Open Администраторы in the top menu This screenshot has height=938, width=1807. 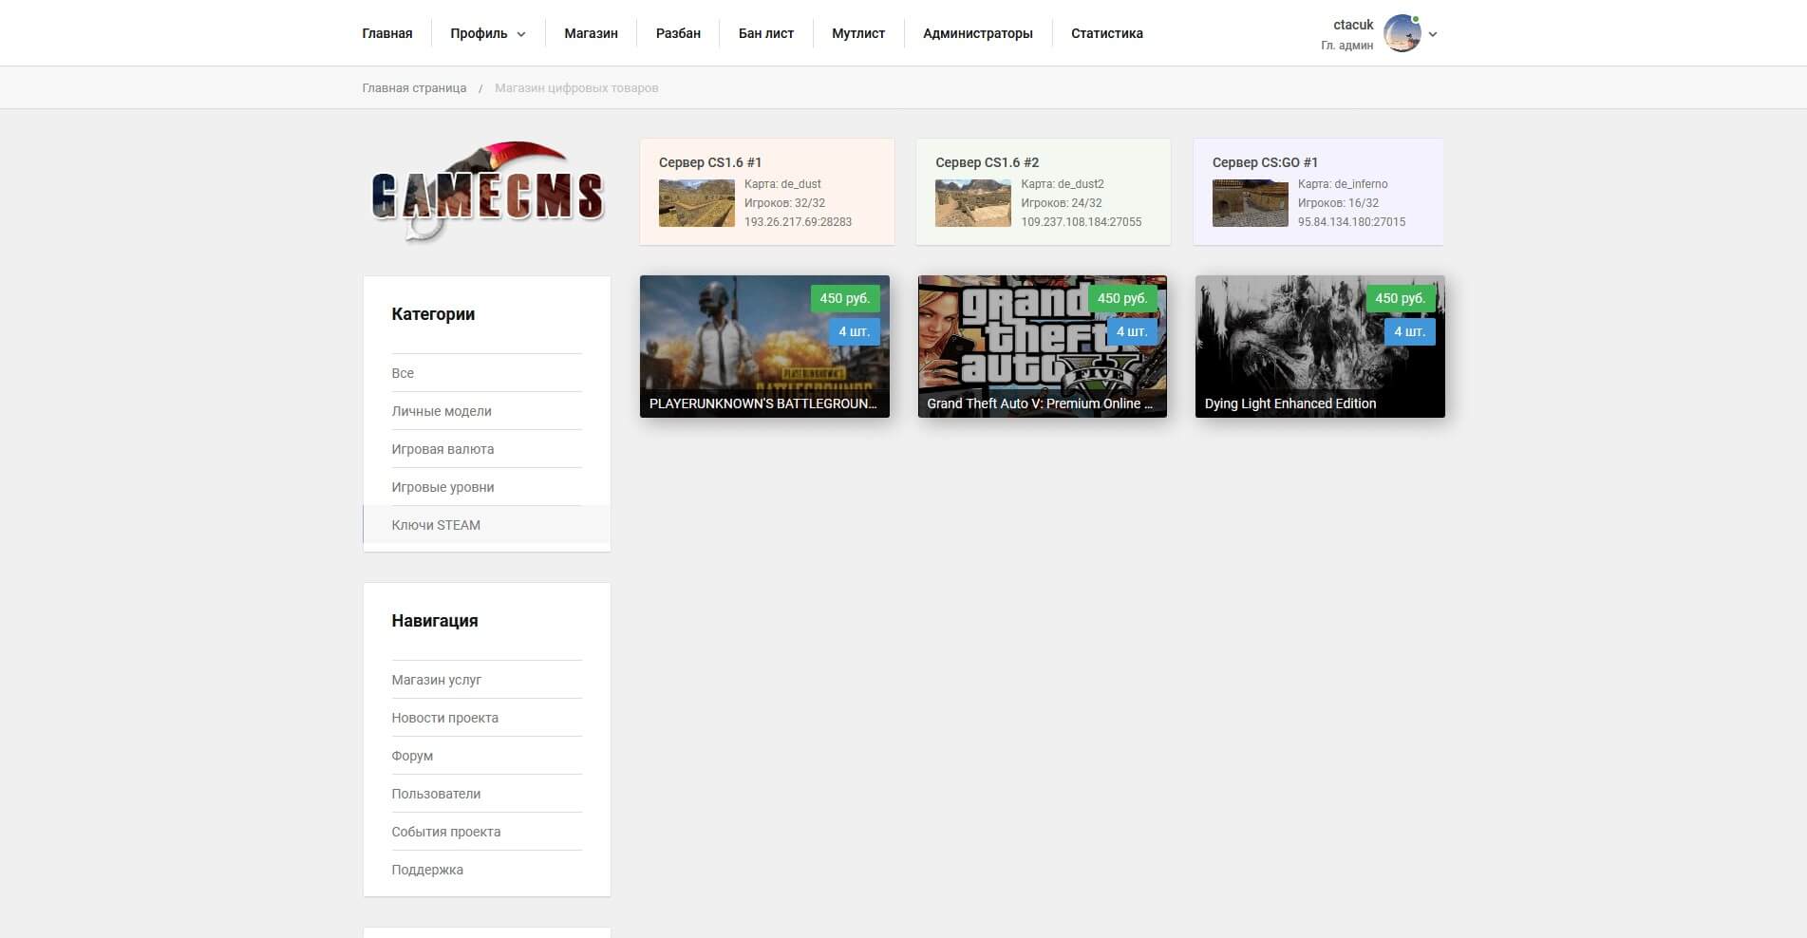point(977,34)
